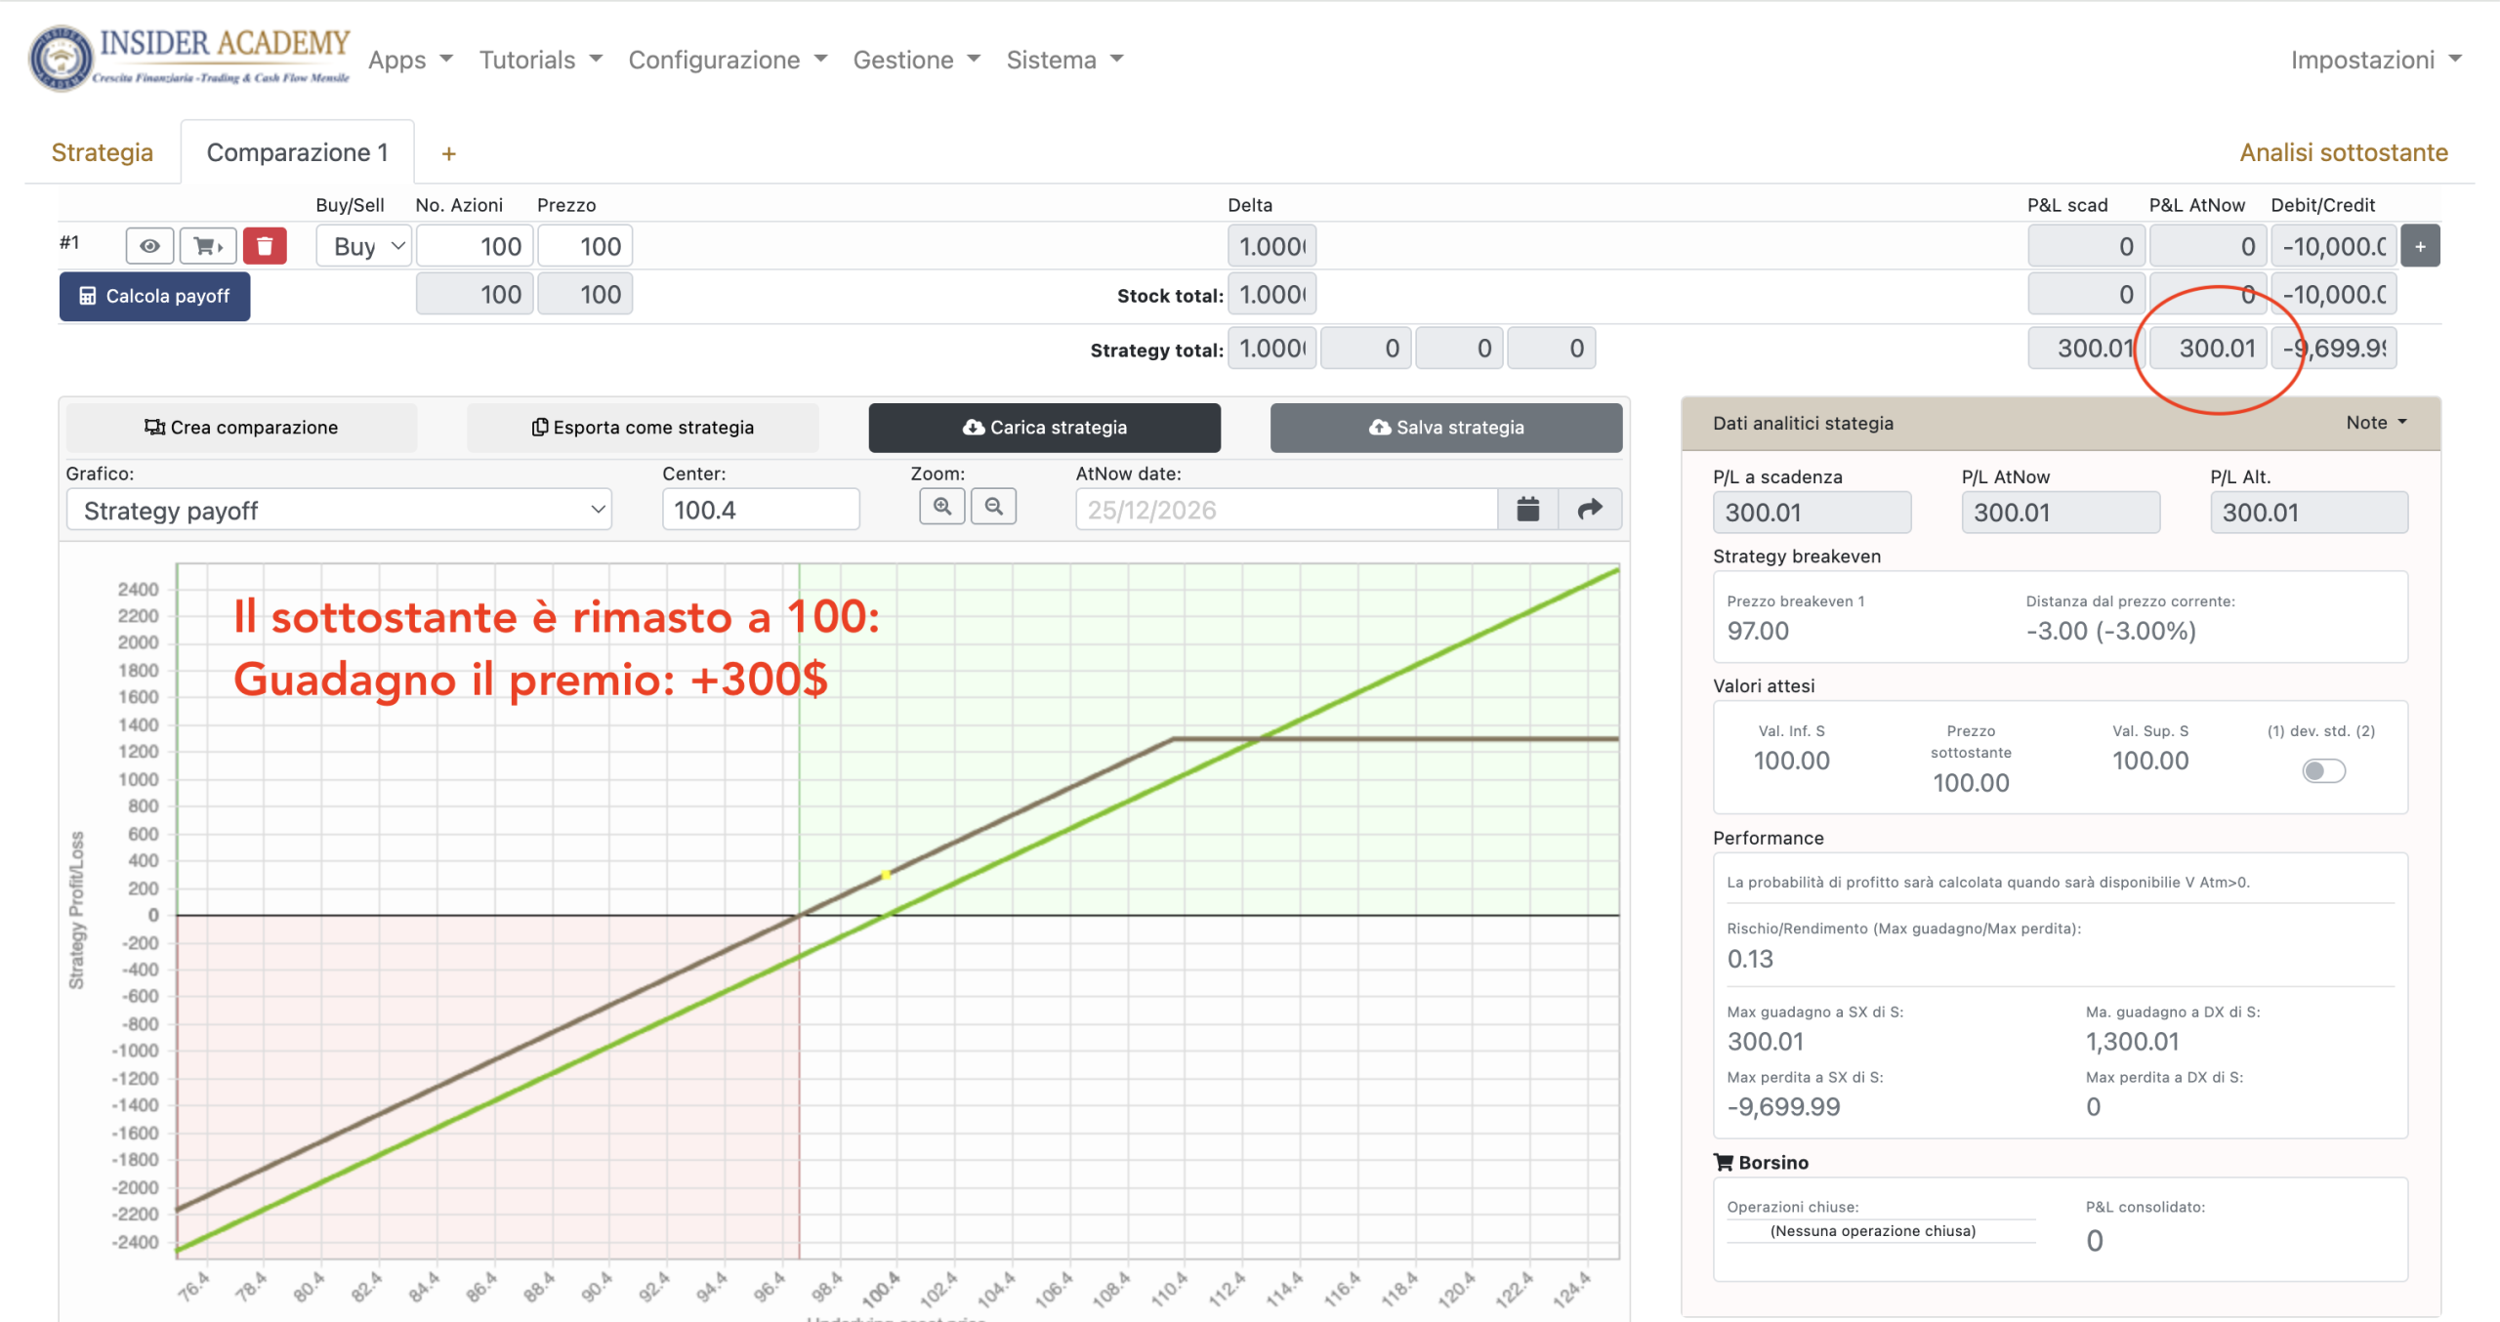Open the Gestione menu

tap(916, 61)
